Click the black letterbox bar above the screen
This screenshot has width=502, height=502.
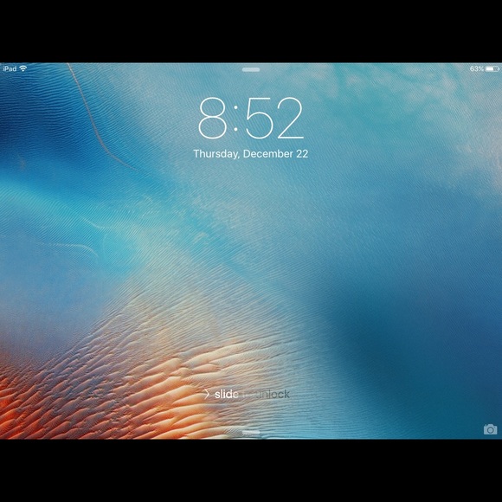click(x=251, y=31)
